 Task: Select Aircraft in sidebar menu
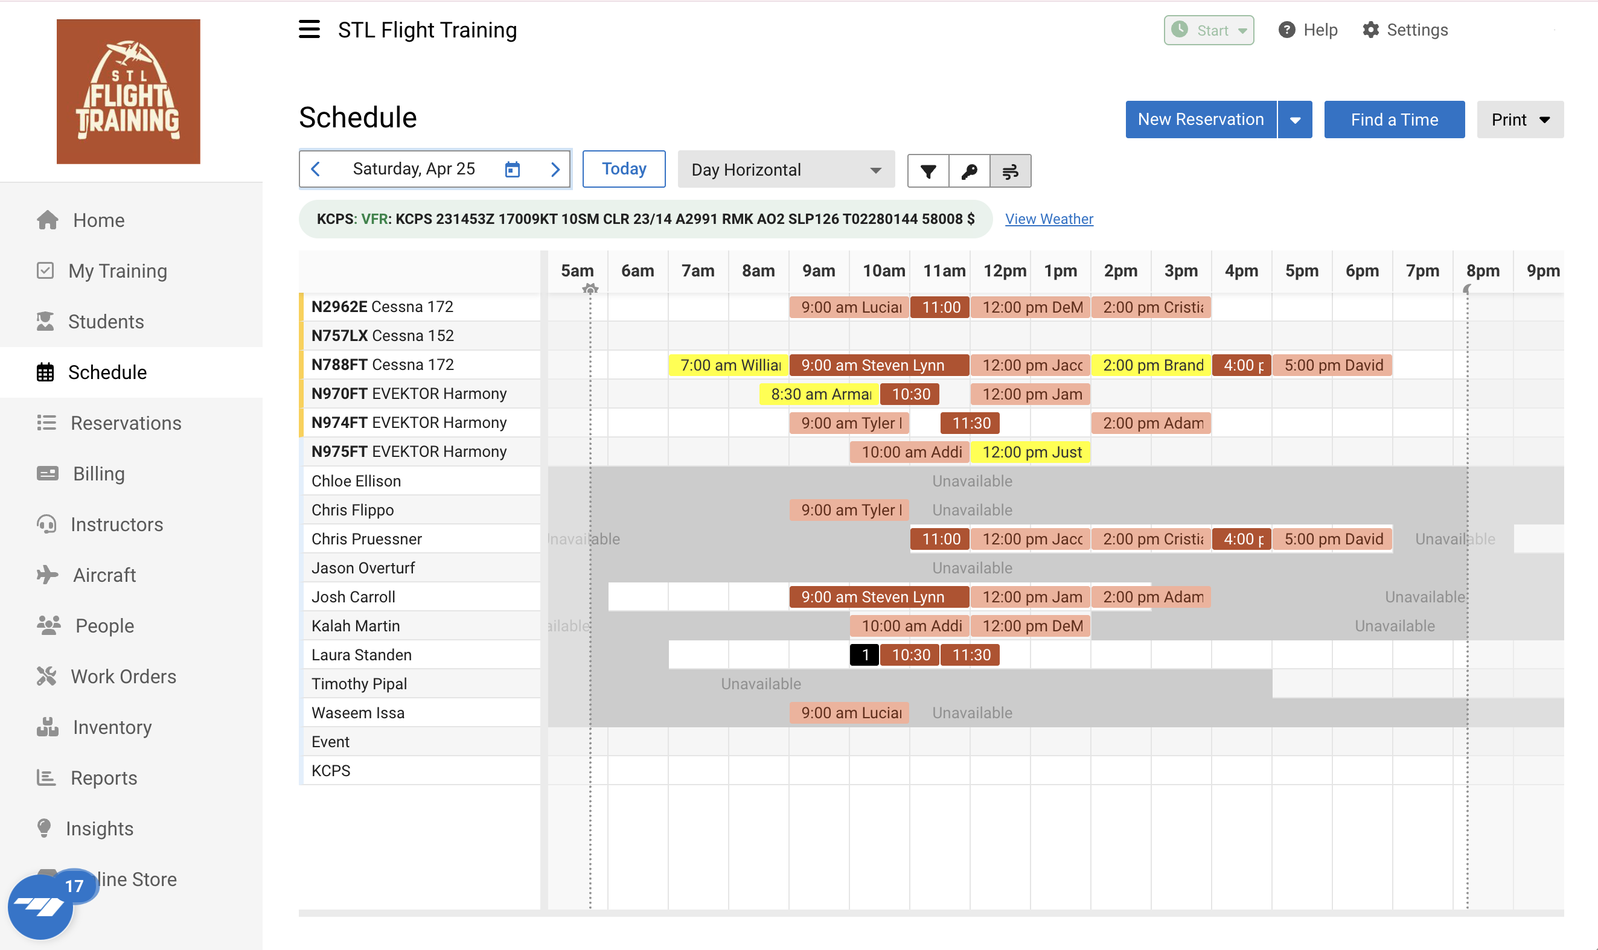[104, 575]
